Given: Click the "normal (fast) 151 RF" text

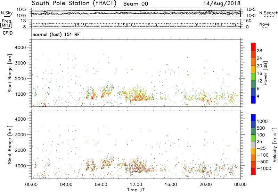Looking at the screenshot, I should pyautogui.click(x=56, y=34).
